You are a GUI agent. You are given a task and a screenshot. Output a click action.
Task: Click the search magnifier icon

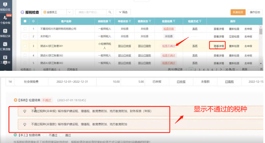(x=109, y=12)
